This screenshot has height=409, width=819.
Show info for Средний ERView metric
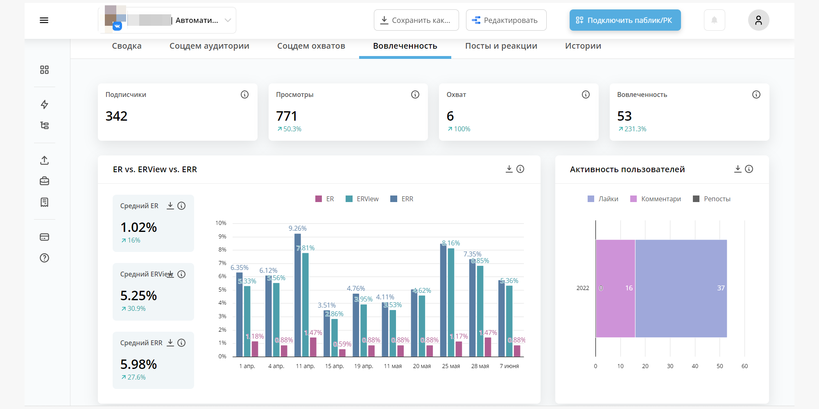click(181, 274)
